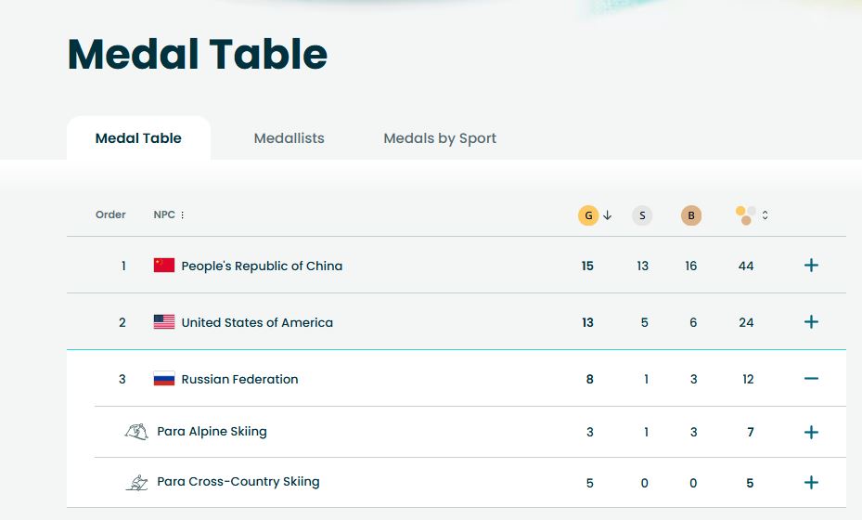Sort by the total medals icon
The width and height of the screenshot is (862, 520).
tap(746, 215)
